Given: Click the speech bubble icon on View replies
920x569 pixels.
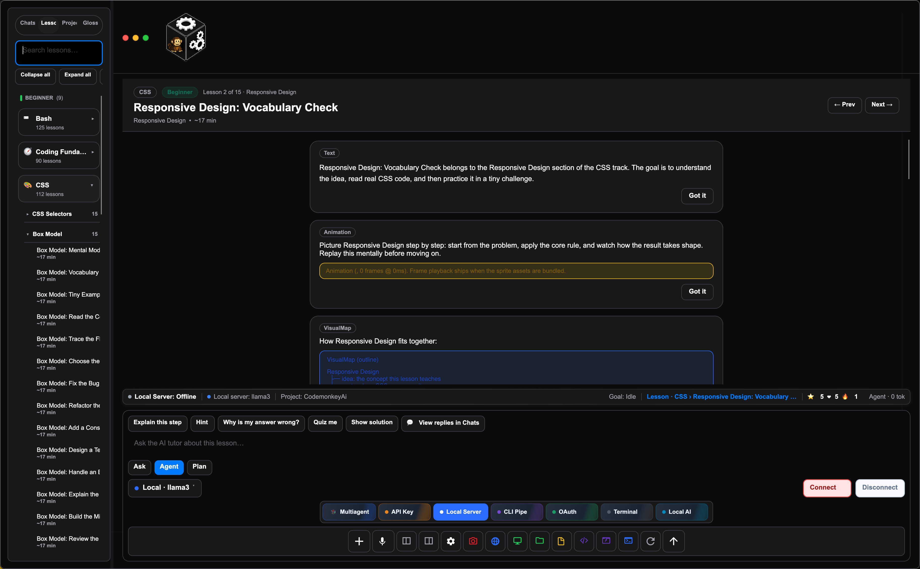Looking at the screenshot, I should tap(410, 423).
